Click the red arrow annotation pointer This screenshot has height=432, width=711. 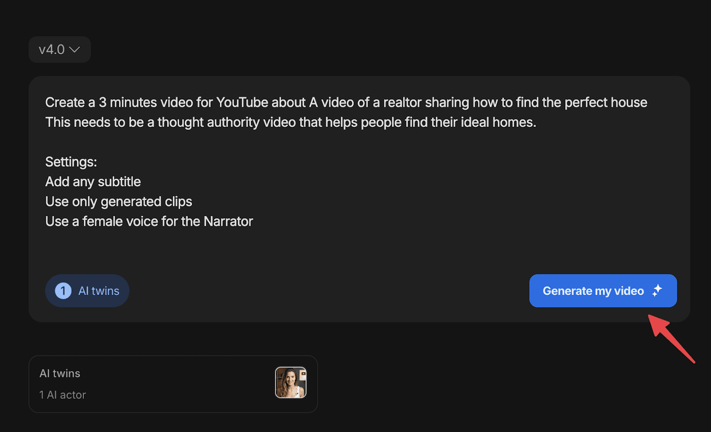(x=670, y=338)
